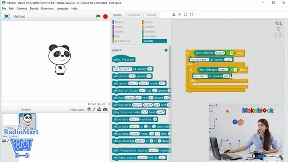Open the Help menu
Viewport: 288px width, 162px height.
pos(74,9)
